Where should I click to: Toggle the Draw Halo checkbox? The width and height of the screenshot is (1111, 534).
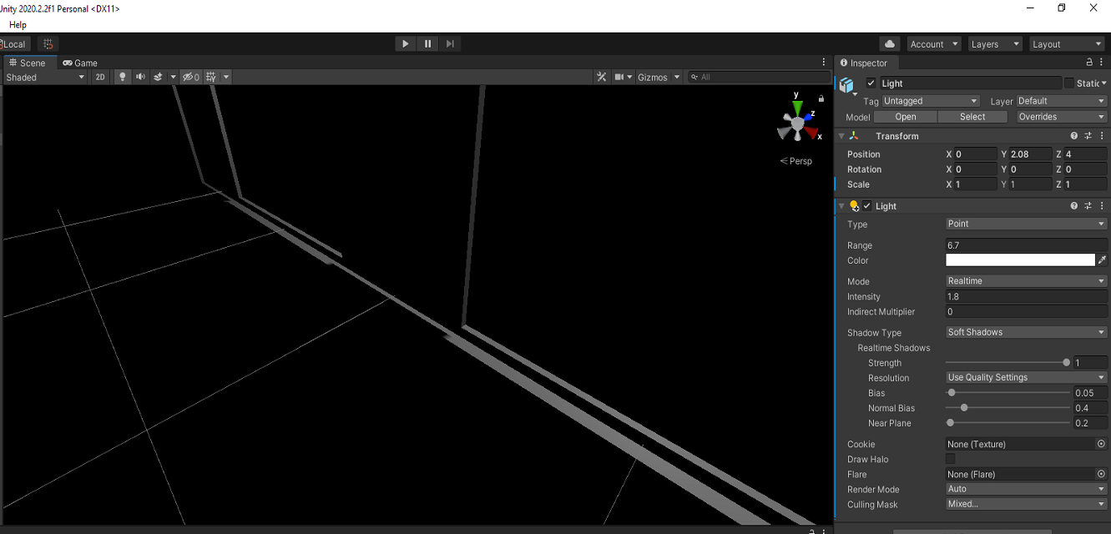pyautogui.click(x=950, y=459)
